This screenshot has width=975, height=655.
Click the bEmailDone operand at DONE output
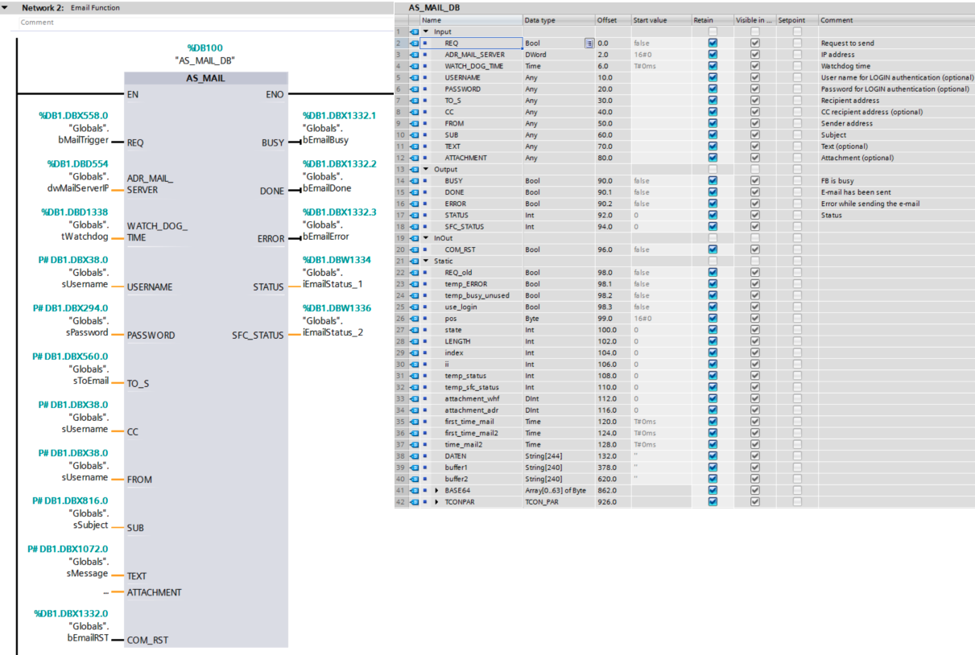327,188
